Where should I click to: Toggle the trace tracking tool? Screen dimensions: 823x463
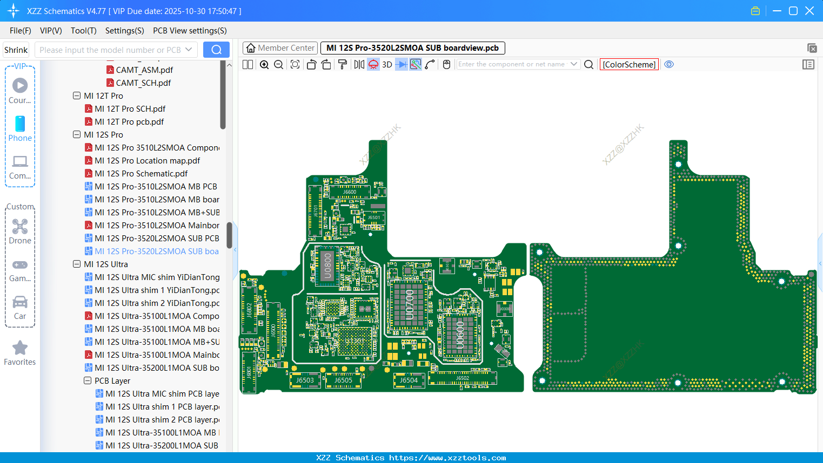point(414,64)
